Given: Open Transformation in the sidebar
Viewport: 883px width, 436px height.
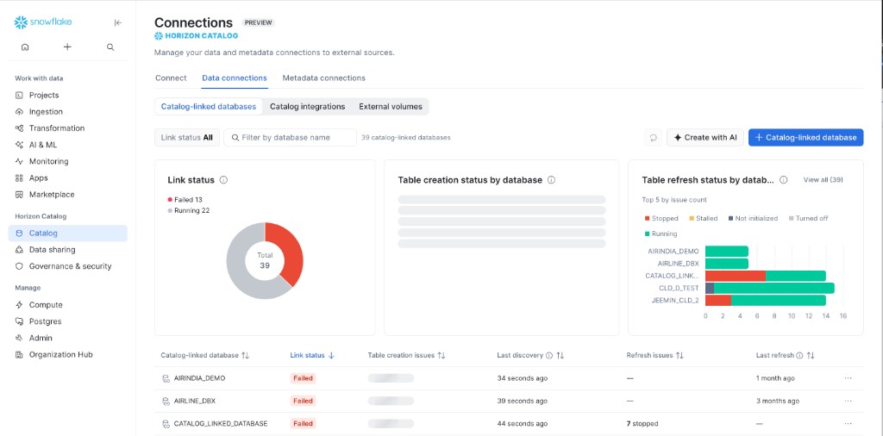Looking at the screenshot, I should [67, 128].
